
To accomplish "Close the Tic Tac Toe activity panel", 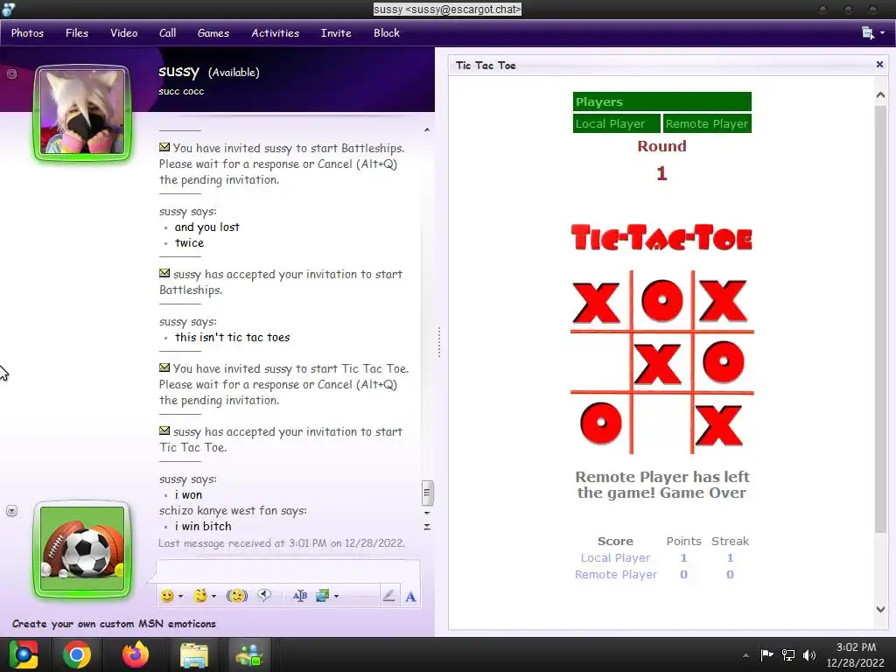I will pyautogui.click(x=879, y=65).
